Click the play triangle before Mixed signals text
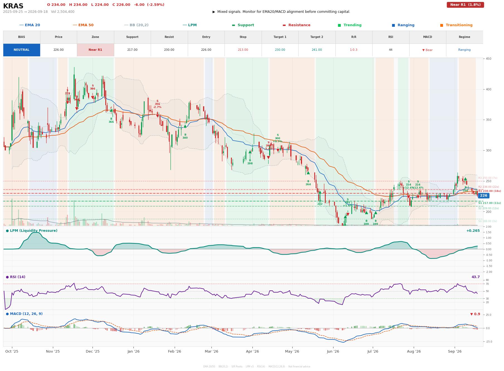 click(x=214, y=12)
